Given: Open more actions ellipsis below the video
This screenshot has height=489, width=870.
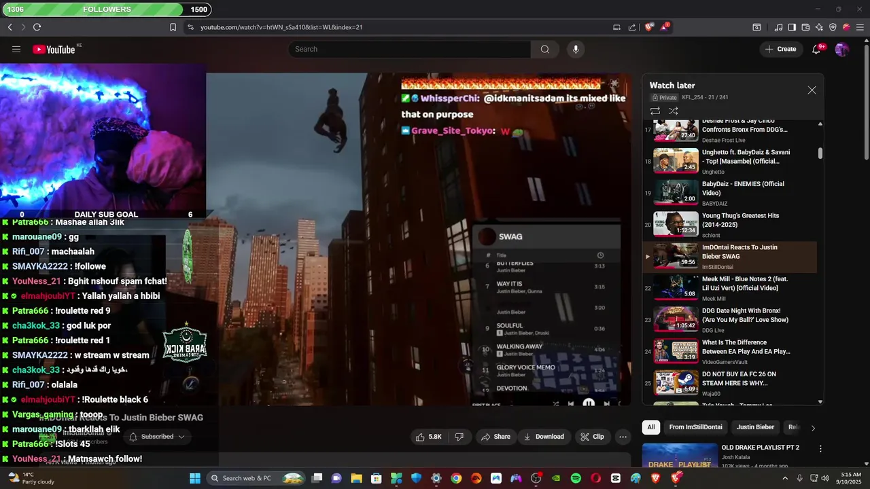Looking at the screenshot, I should (x=623, y=437).
